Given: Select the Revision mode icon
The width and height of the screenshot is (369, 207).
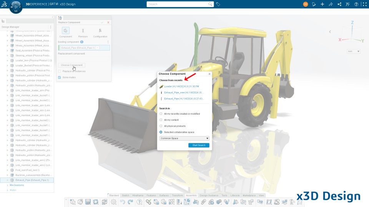Looking at the screenshot, I should tap(83, 31).
